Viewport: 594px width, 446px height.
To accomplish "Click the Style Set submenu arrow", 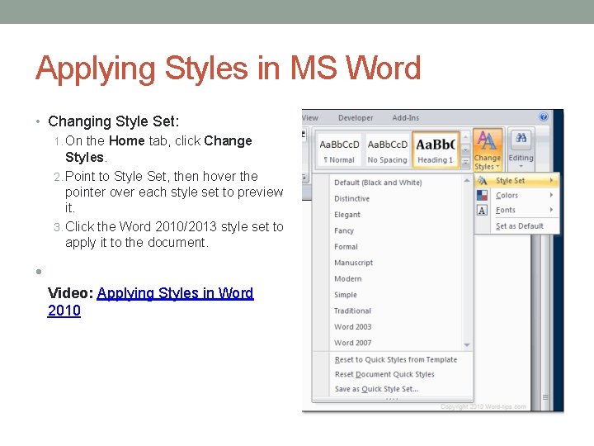I will click(551, 181).
